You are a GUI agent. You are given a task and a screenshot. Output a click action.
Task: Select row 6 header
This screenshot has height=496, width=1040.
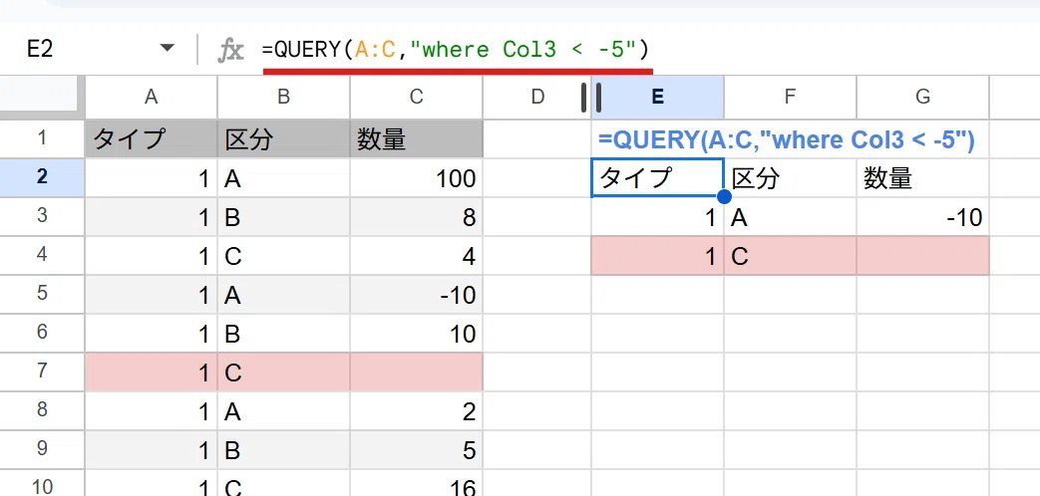(43, 333)
